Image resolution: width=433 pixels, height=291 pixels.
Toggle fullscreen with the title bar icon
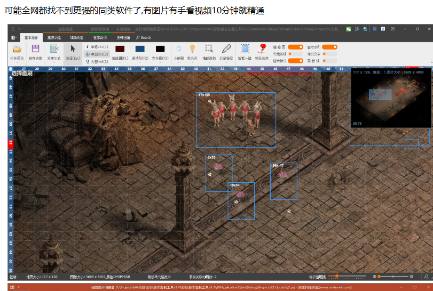pyautogui.click(x=392, y=29)
